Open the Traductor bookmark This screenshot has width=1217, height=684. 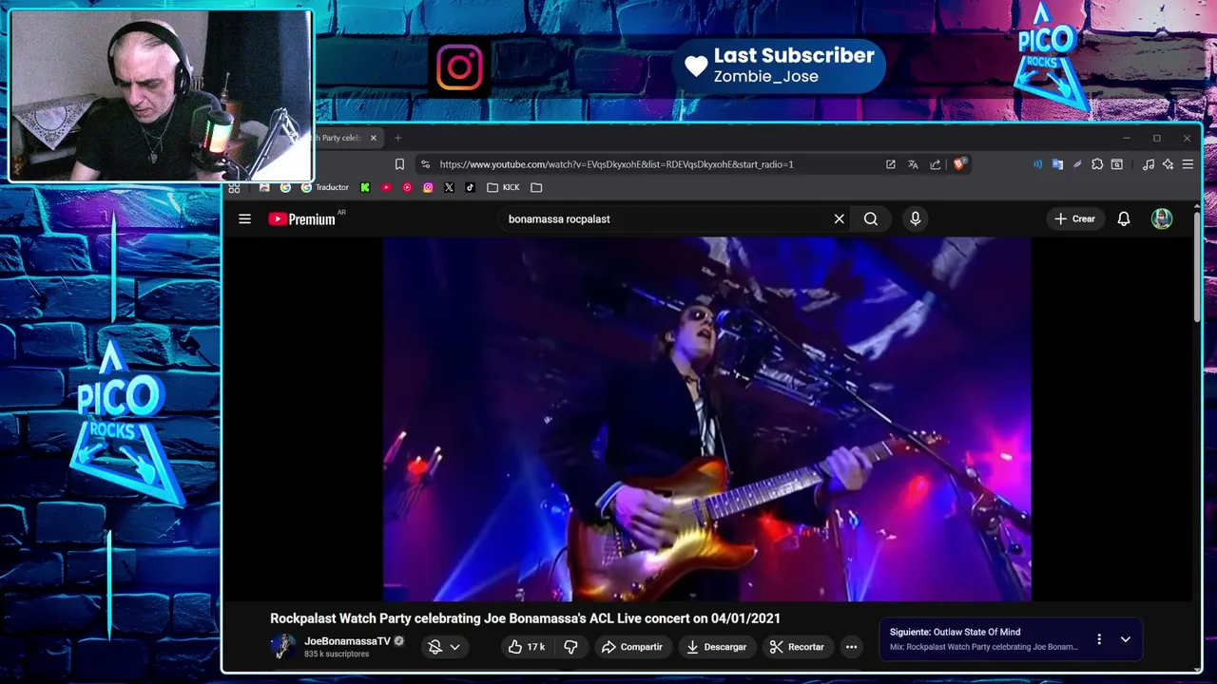click(x=325, y=188)
